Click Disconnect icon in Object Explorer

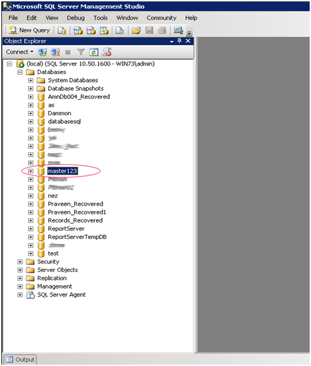pos(56,52)
